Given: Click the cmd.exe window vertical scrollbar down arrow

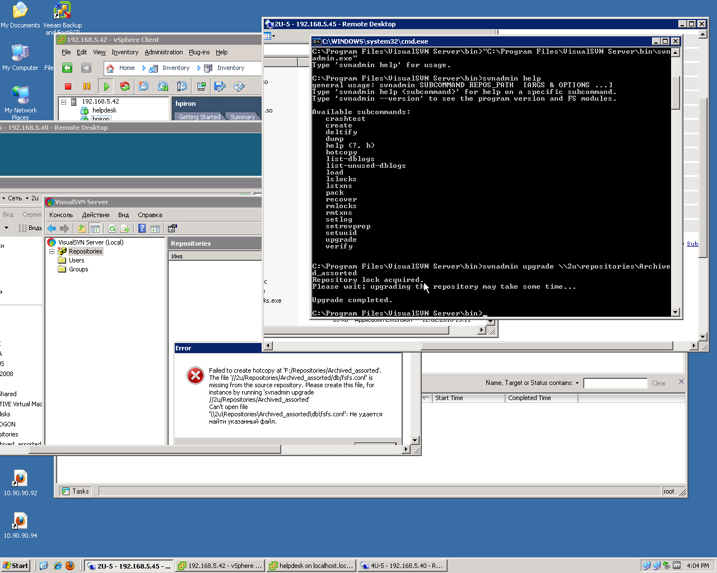Looking at the screenshot, I should [x=676, y=312].
